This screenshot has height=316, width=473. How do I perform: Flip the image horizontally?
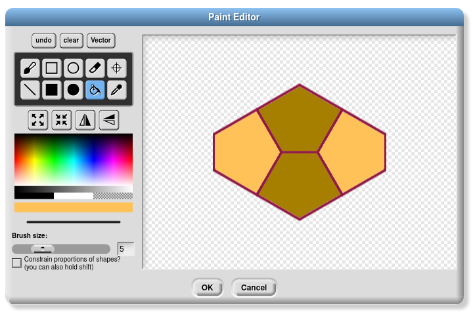[x=85, y=120]
